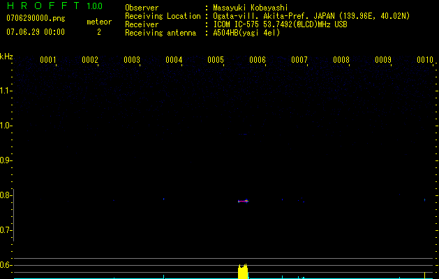Click the 0.9 frequency axis label
The image size is (439, 279).
[x=6, y=160]
